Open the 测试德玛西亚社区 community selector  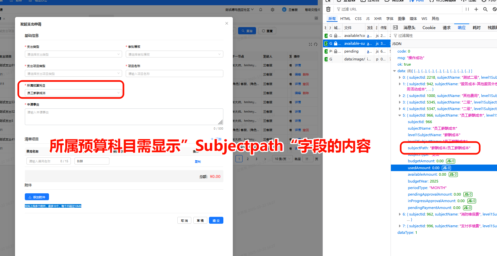240,10
